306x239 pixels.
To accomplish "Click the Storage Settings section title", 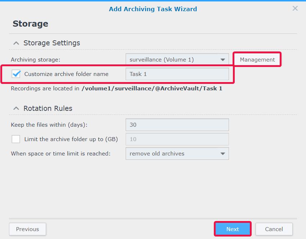I will [52, 43].
